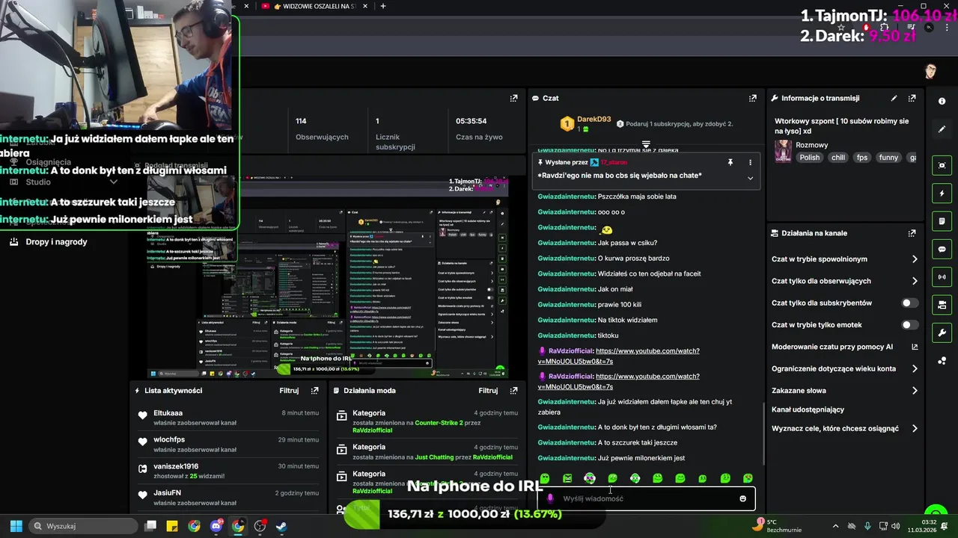Click DarekD93 in the gift leaderboard

click(x=594, y=120)
